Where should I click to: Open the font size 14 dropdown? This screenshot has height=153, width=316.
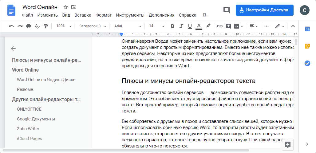pyautogui.click(x=156, y=26)
